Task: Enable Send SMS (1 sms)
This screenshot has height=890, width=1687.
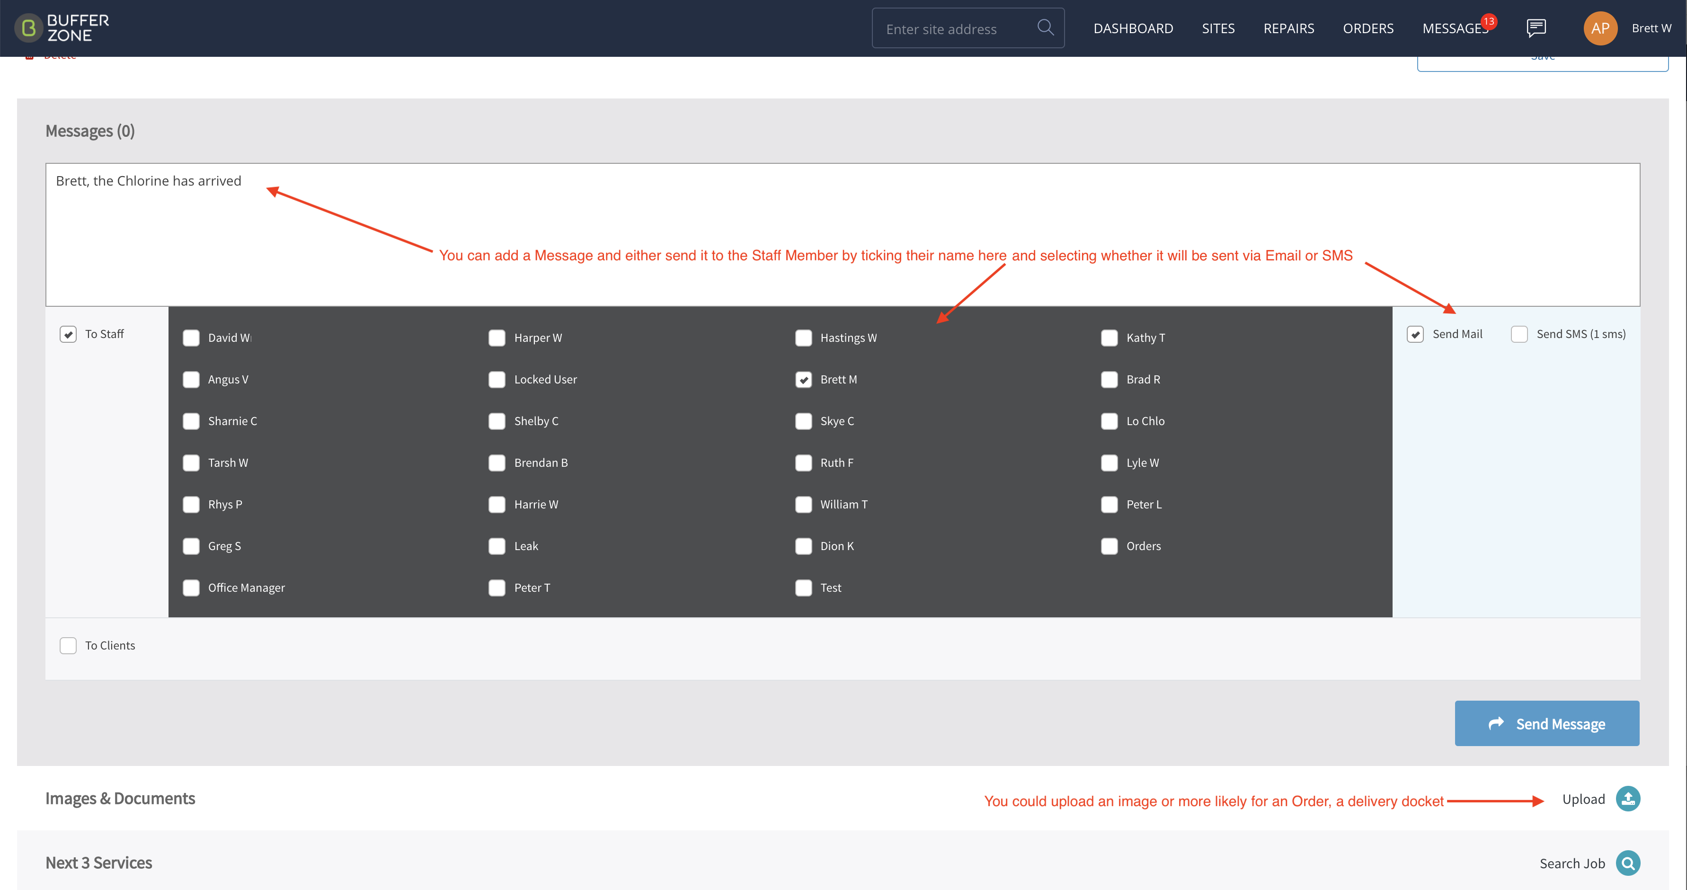Action: (x=1518, y=334)
